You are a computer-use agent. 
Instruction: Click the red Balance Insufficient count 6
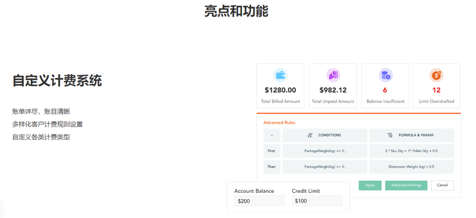click(x=385, y=90)
